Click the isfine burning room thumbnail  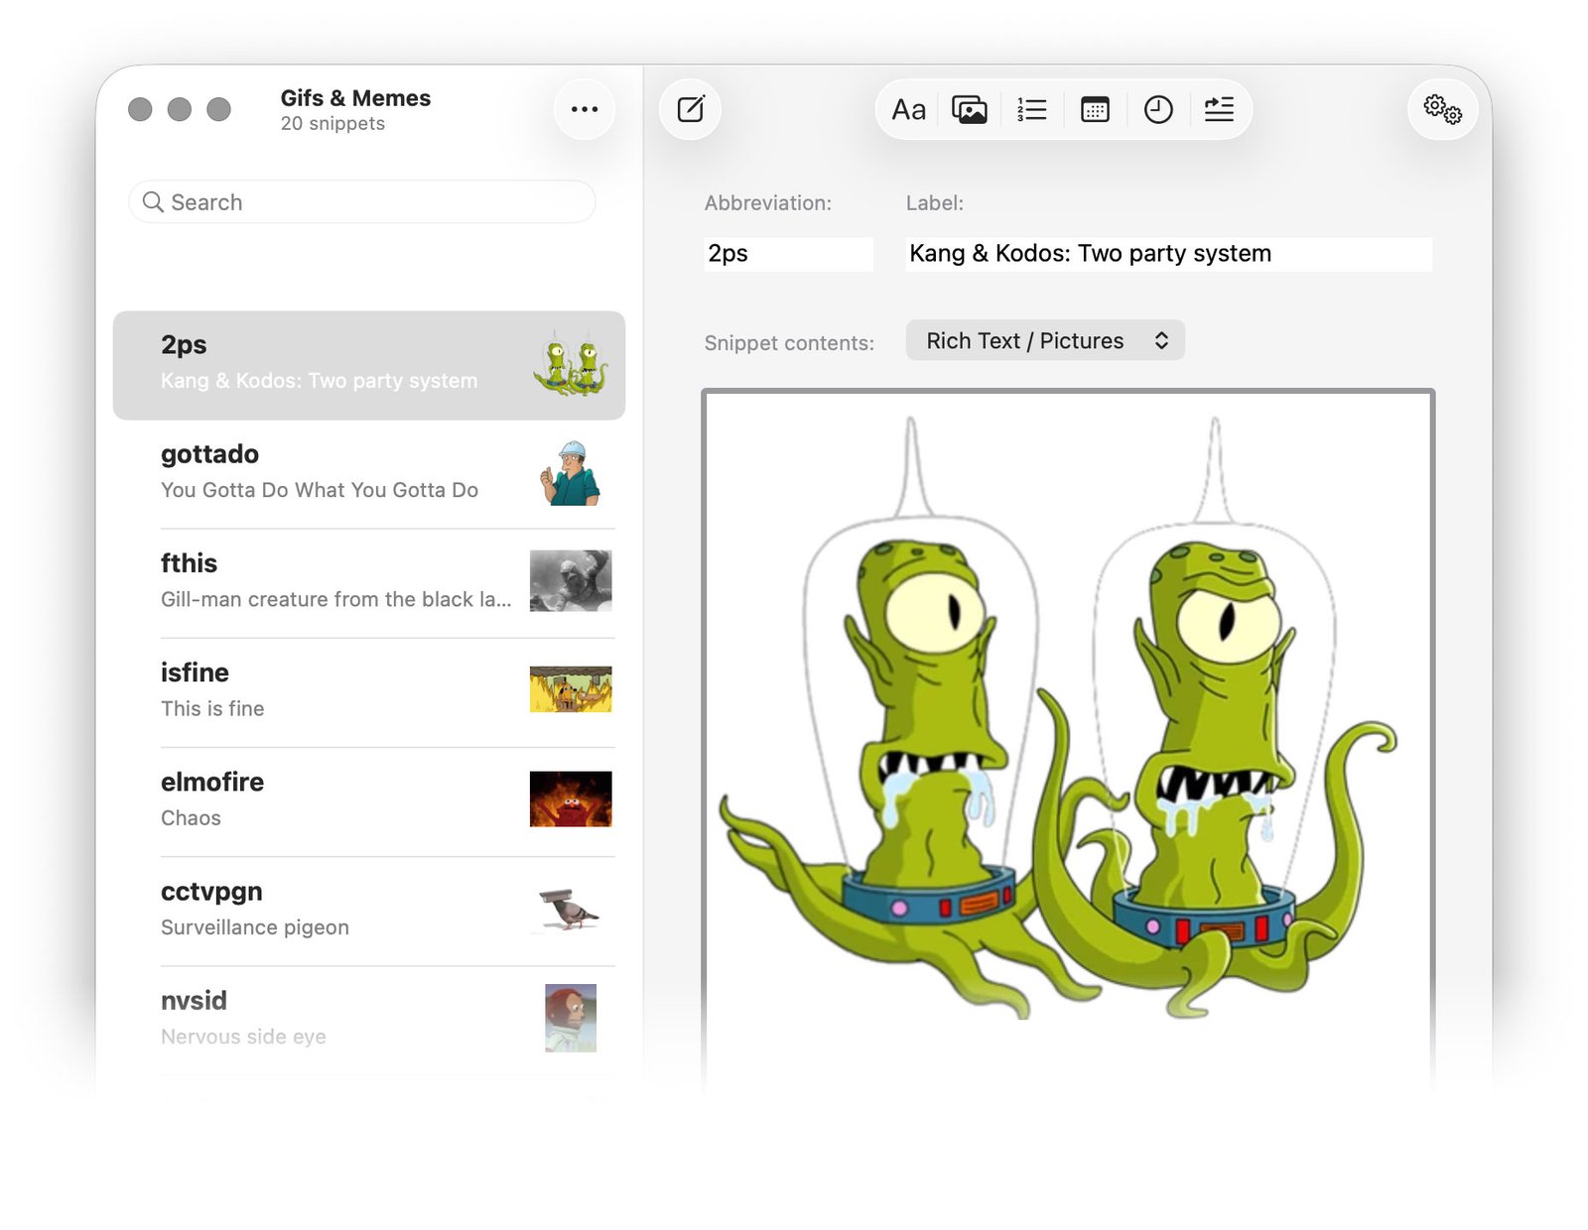point(571,689)
